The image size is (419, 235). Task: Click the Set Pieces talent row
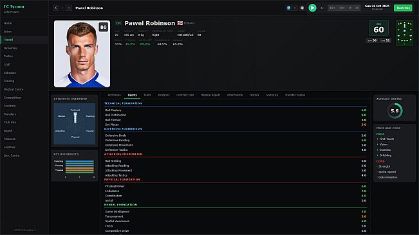[x=236, y=125]
